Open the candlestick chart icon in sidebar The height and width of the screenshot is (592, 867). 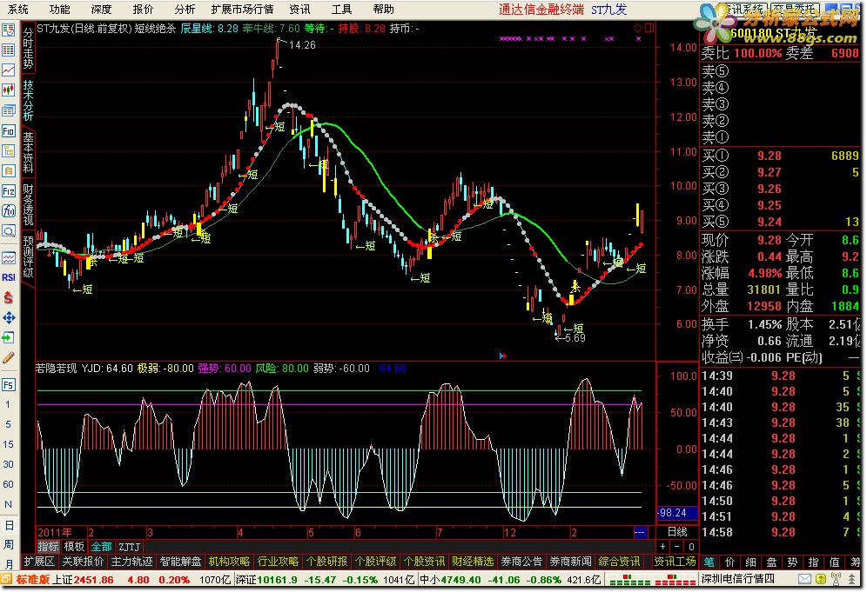(9, 90)
